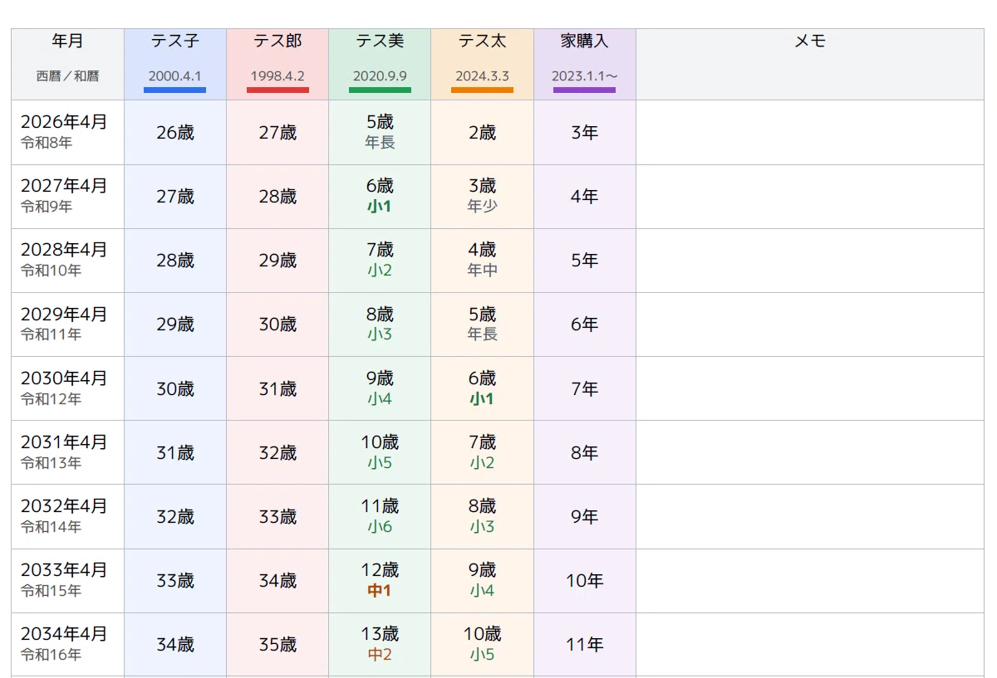Click テス郎's 27歳 cell in 2026年4月 row
997x678 pixels.
pos(277,133)
